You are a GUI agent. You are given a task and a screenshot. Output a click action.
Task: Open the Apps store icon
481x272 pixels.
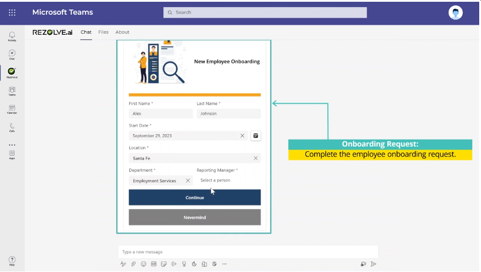[x=12, y=154]
